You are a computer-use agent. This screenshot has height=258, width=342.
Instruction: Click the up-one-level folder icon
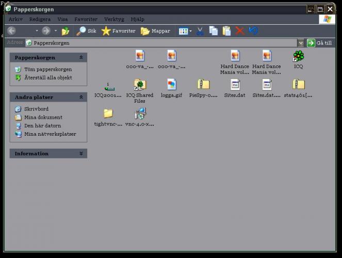coord(66,31)
